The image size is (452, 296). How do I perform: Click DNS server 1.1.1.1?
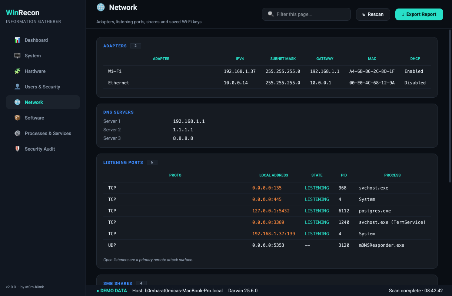click(183, 130)
